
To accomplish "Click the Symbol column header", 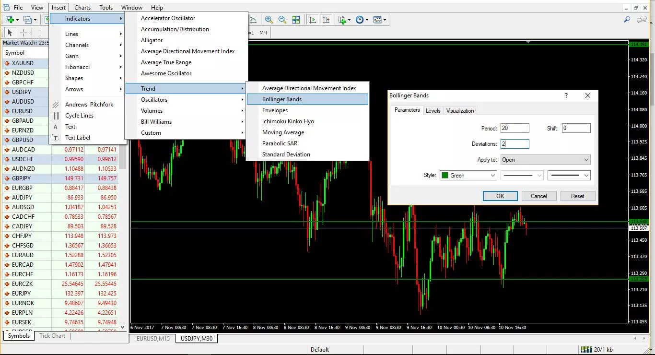I will tap(26, 53).
